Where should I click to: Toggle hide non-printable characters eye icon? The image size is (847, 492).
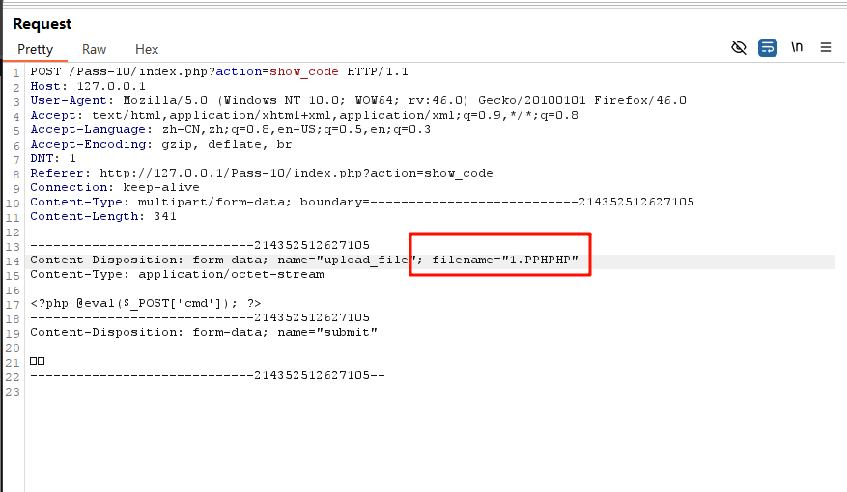(739, 48)
